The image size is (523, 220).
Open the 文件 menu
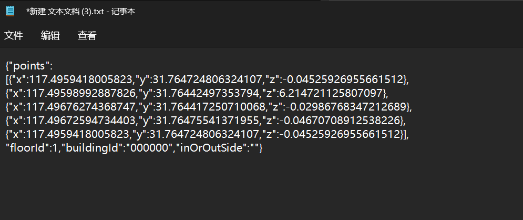tap(13, 35)
